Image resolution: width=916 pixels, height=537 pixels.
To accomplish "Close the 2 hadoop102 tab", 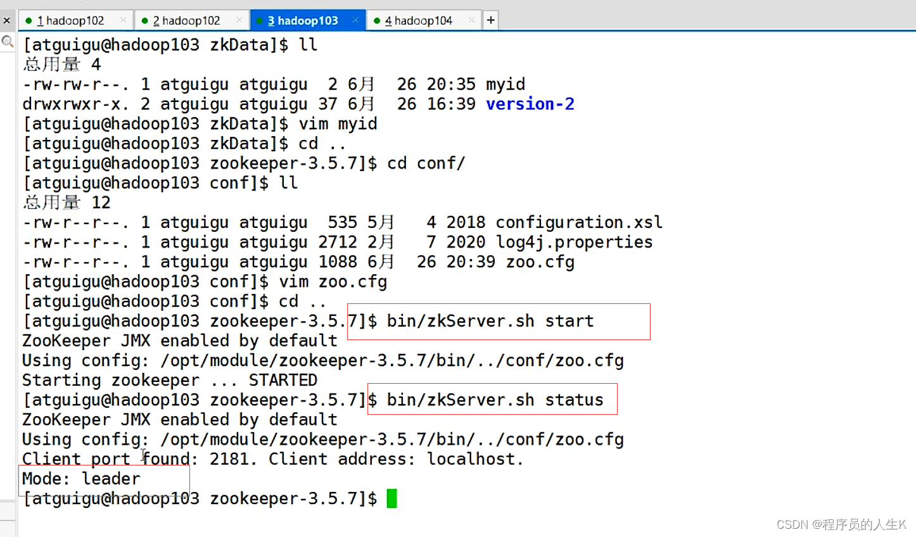I will click(x=239, y=20).
